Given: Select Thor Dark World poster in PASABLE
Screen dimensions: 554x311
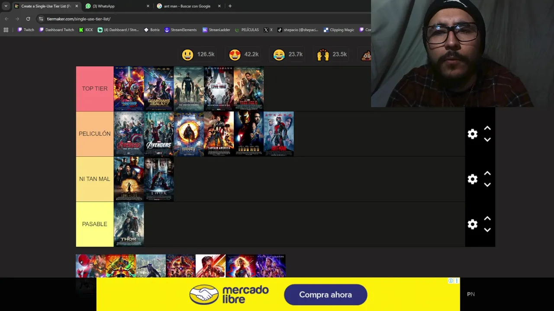Looking at the screenshot, I should click(x=129, y=224).
